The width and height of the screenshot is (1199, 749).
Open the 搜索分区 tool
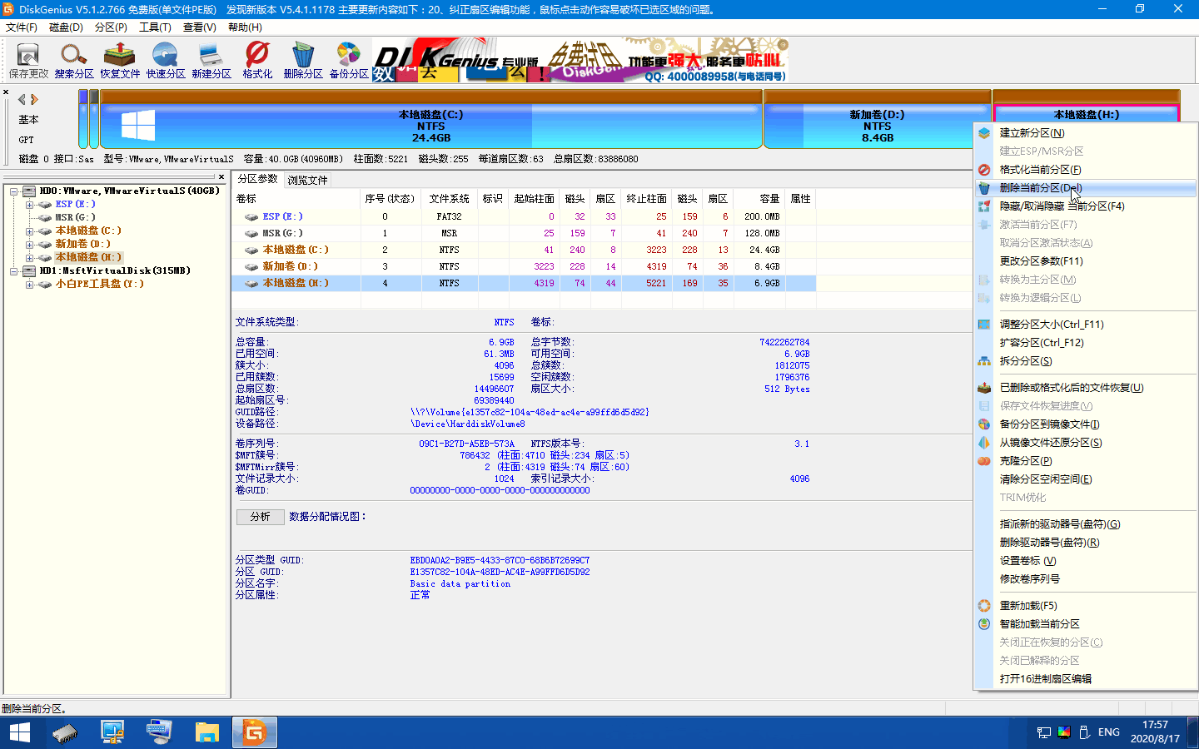click(x=74, y=61)
